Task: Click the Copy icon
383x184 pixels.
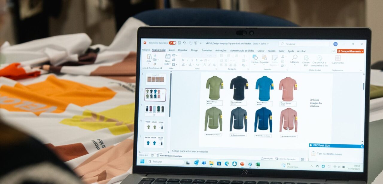Action: 155,60
